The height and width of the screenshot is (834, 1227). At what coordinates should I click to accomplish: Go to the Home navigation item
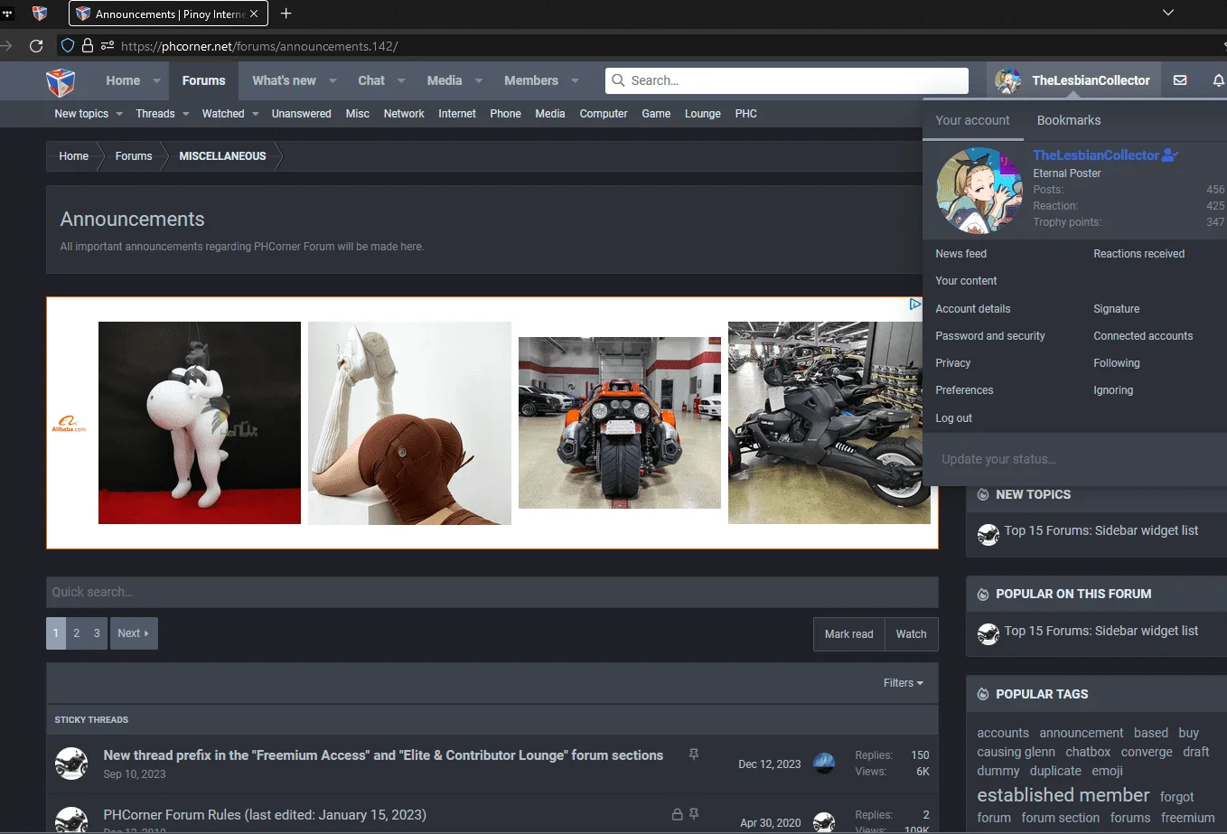(x=123, y=80)
